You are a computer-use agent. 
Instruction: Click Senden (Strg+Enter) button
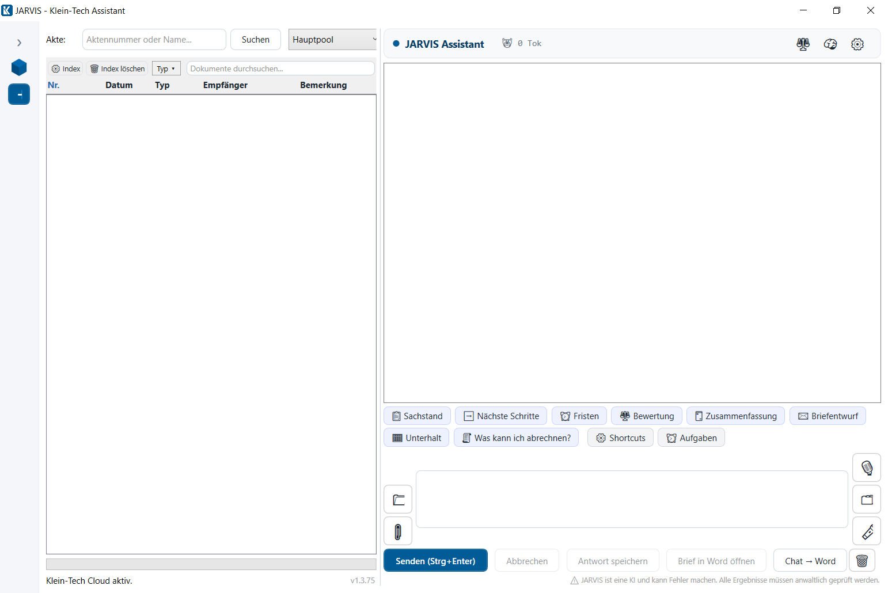click(435, 561)
